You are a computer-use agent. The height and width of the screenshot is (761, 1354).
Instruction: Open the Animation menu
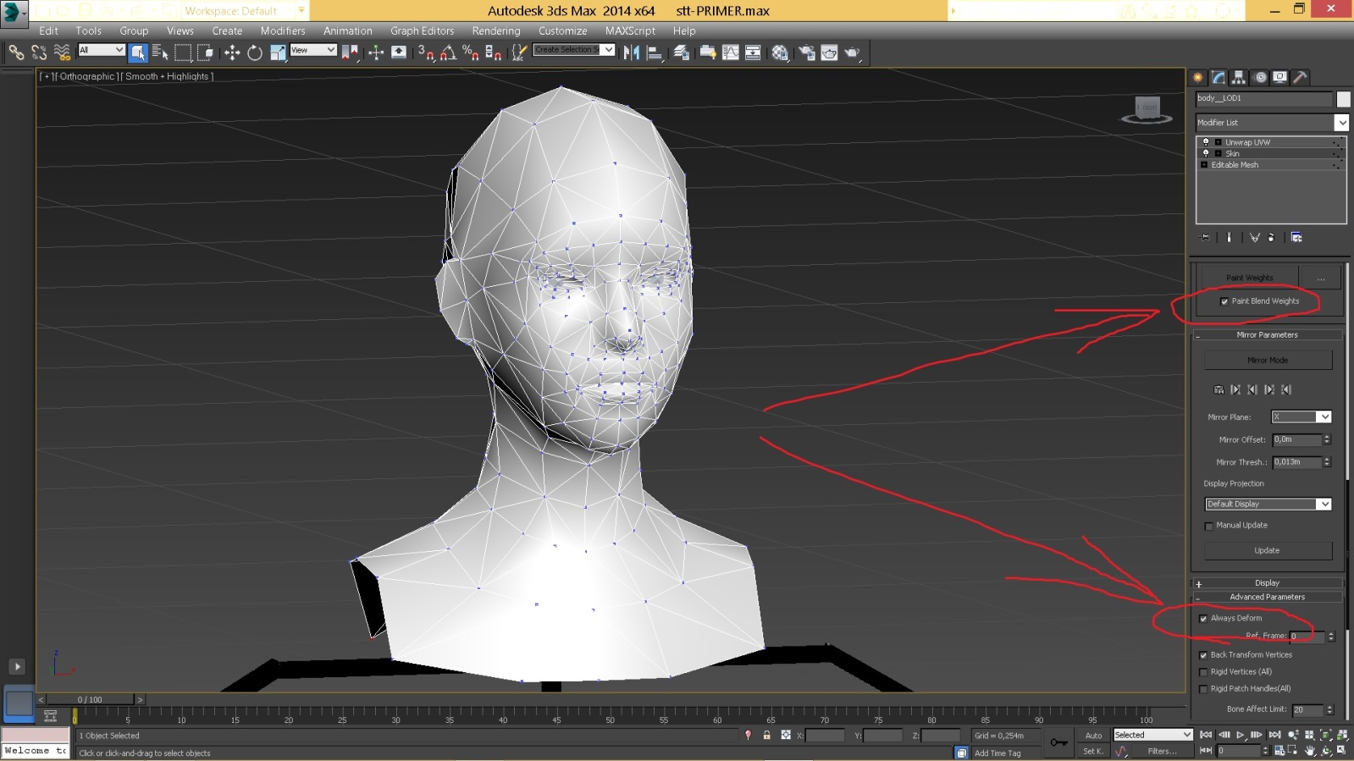click(347, 30)
